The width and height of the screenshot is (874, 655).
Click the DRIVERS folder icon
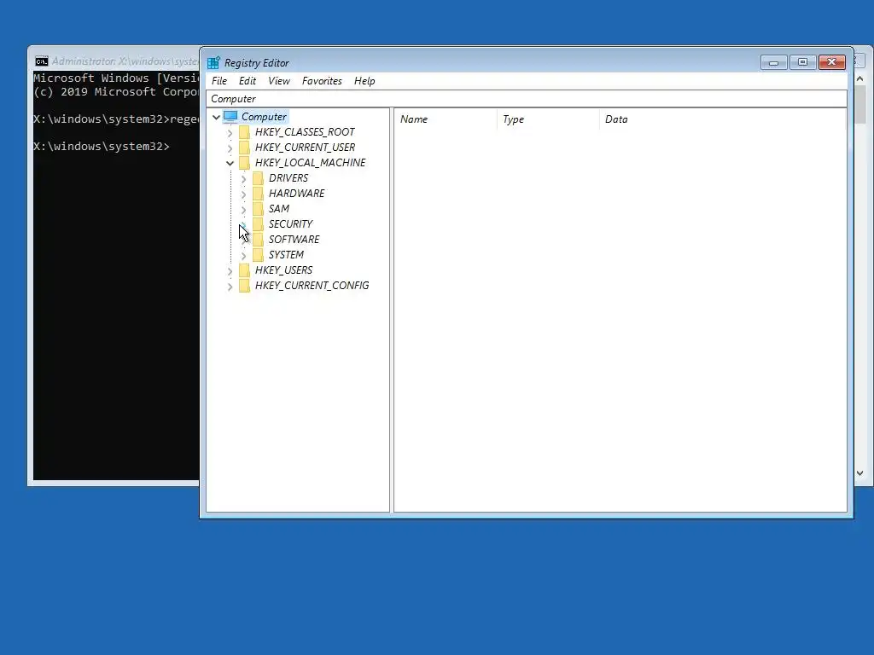[x=258, y=178]
